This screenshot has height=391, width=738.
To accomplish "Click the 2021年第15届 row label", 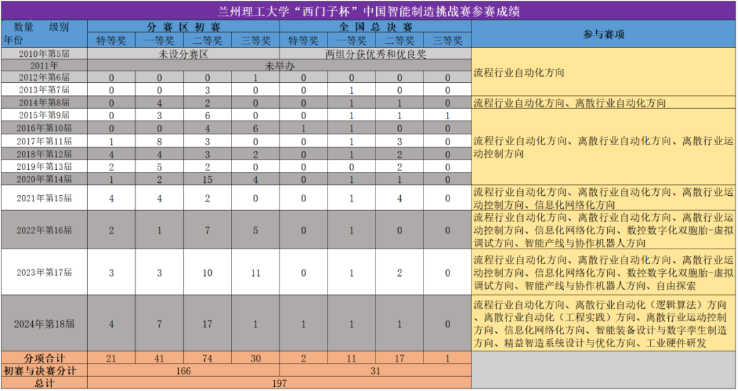I will click(45, 197).
